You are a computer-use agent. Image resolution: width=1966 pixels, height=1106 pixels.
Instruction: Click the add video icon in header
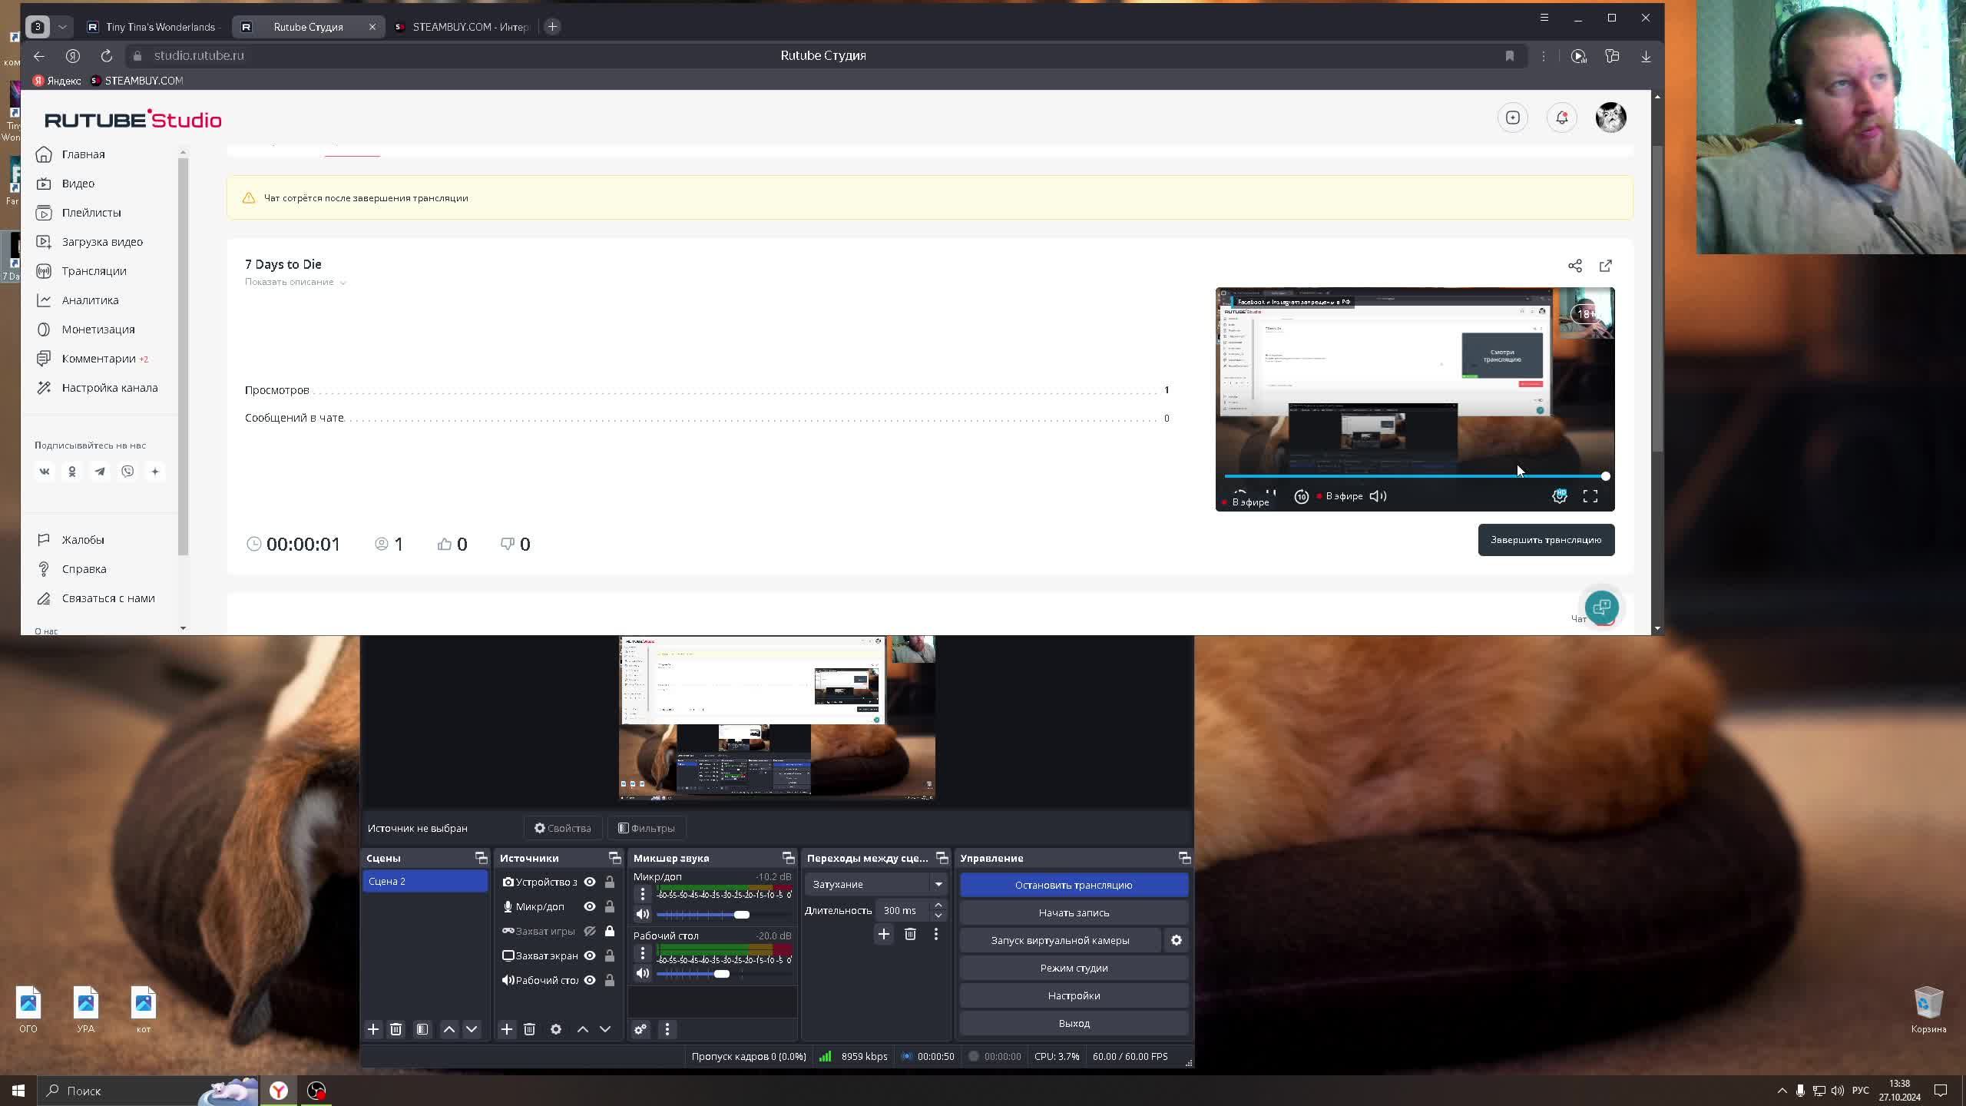click(x=1512, y=118)
